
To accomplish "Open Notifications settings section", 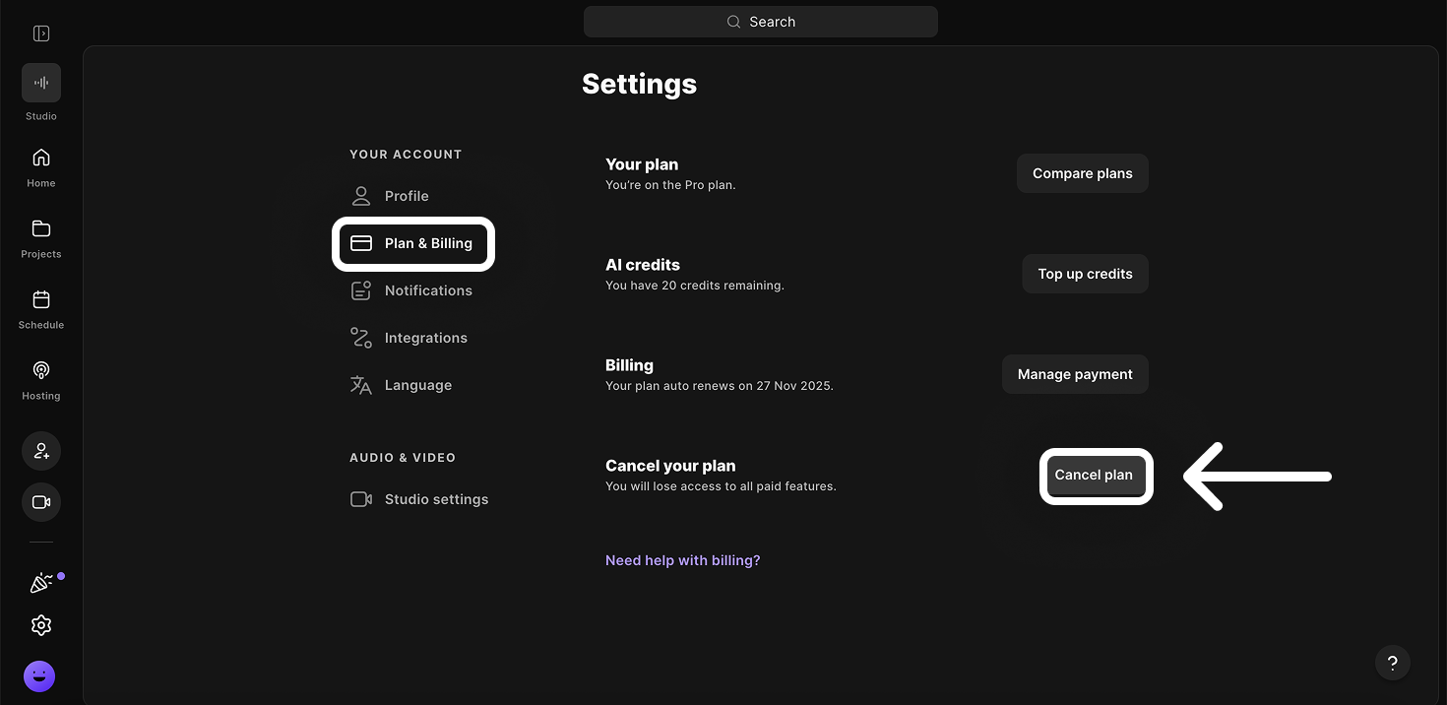I will coord(427,290).
